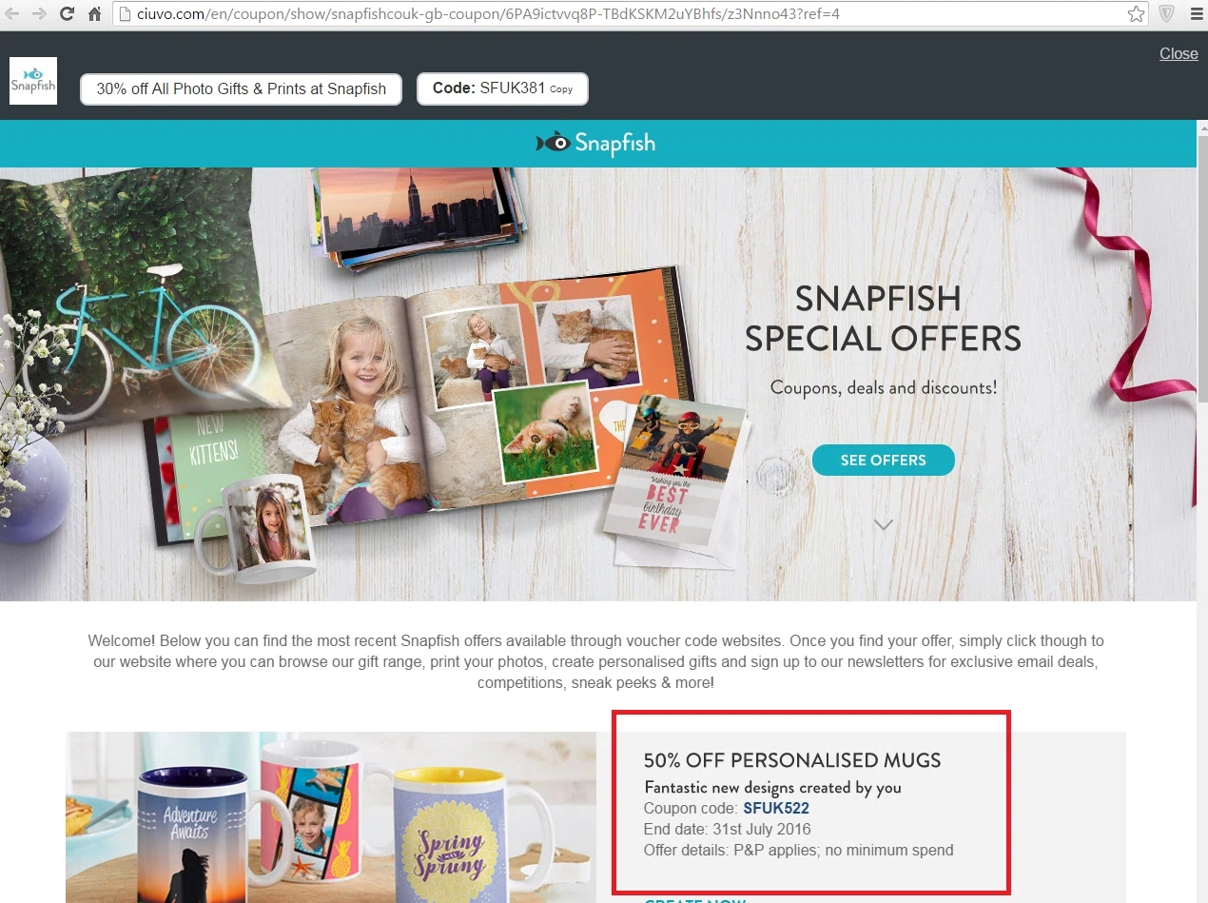The image size is (1208, 903).
Task: Open 30% off All Photo Gifts offer
Action: coord(242,89)
